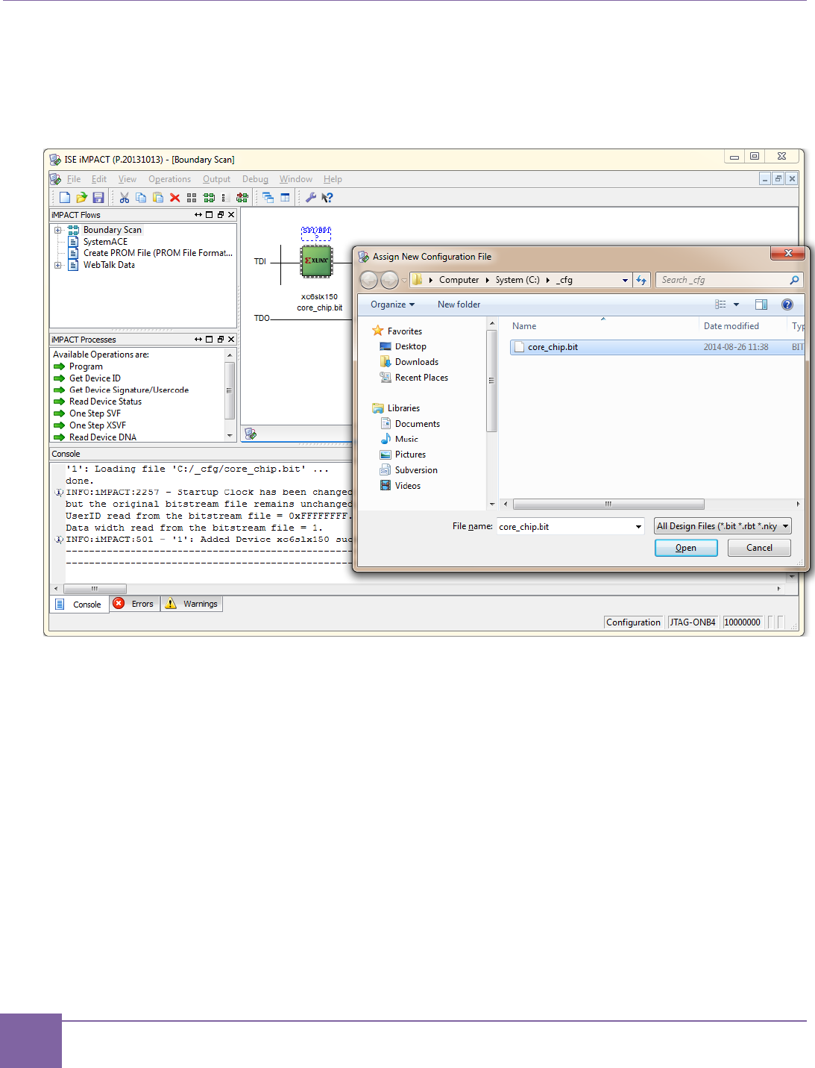Click the SPI/BPI dashed box above chip
The width and height of the screenshot is (815, 1068).
tap(316, 234)
